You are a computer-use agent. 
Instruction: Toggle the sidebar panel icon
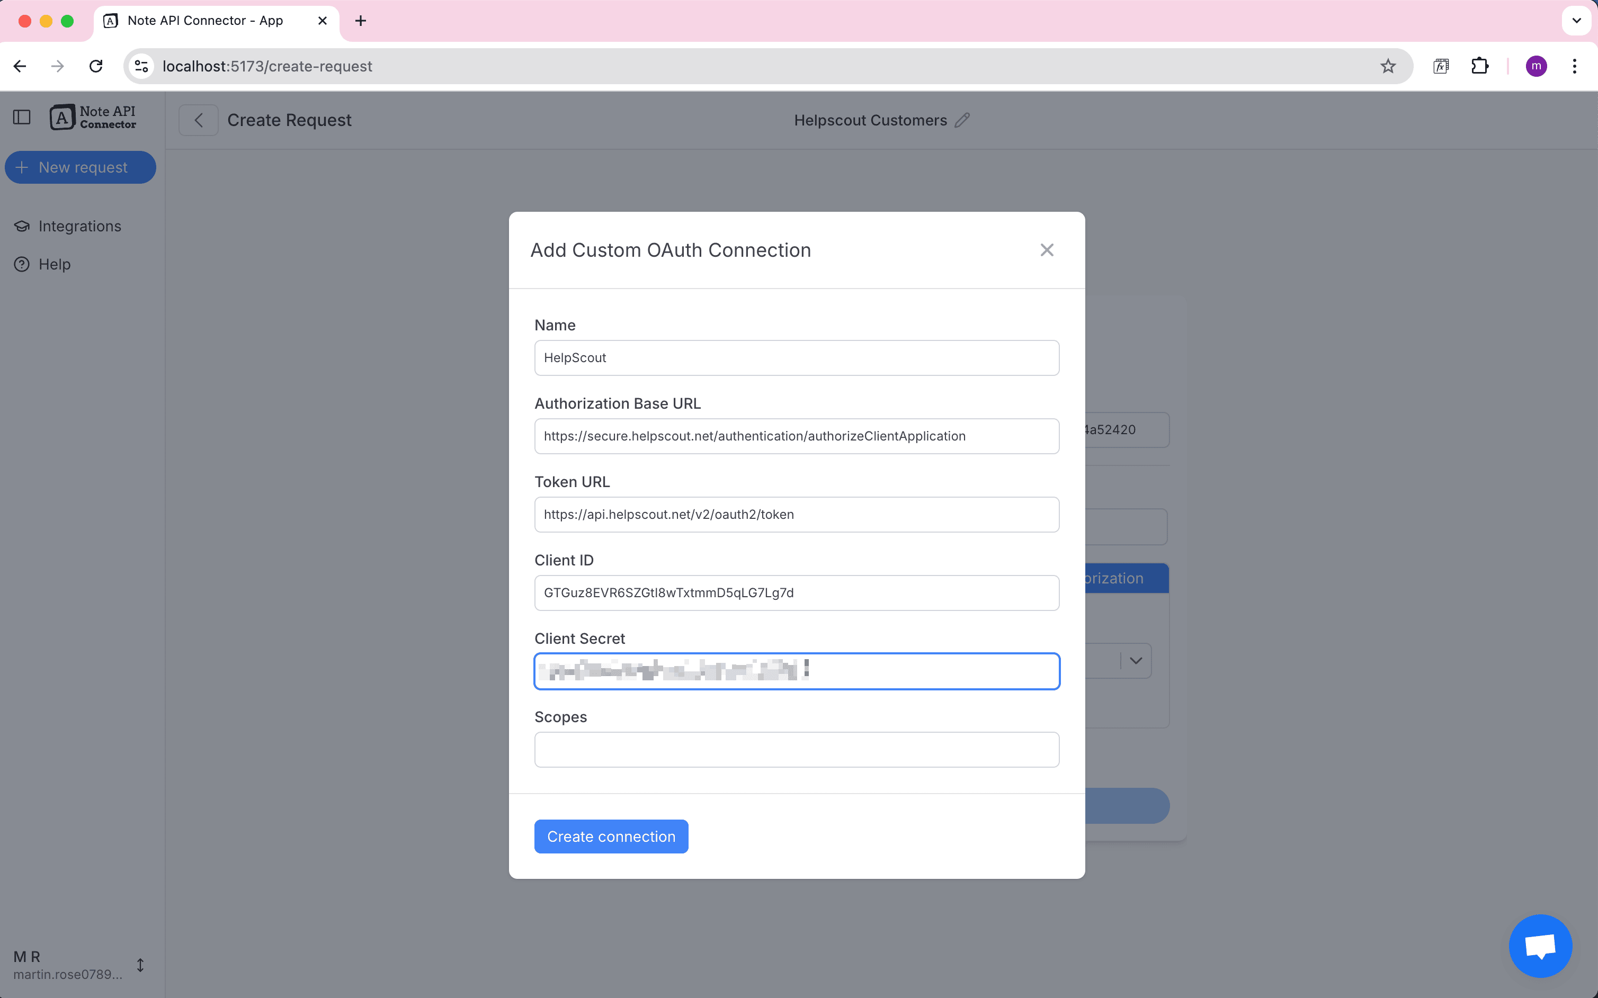point(22,118)
